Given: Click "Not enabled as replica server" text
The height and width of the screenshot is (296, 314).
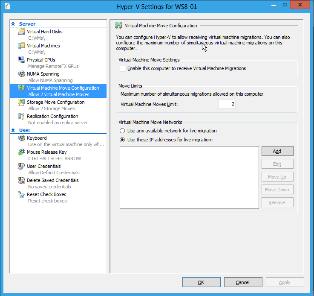Looking at the screenshot, I should tap(58, 123).
